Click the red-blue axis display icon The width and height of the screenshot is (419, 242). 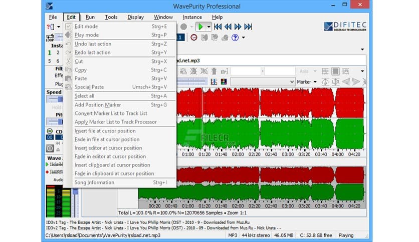tap(214, 81)
